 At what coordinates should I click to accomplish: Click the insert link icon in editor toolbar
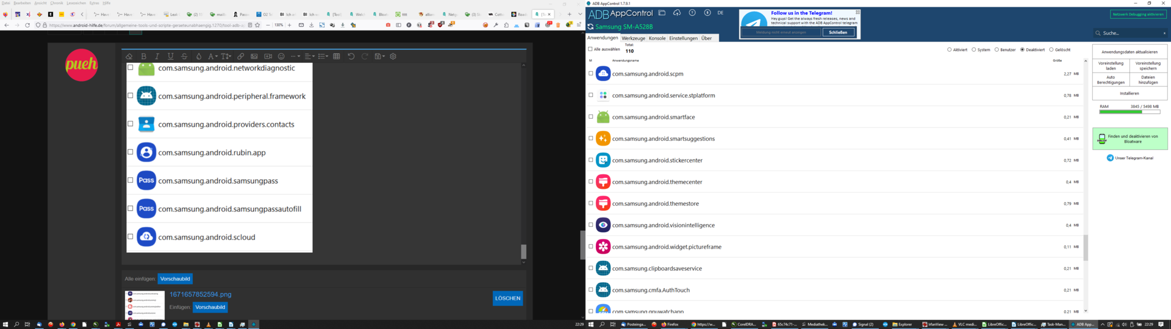pos(241,57)
